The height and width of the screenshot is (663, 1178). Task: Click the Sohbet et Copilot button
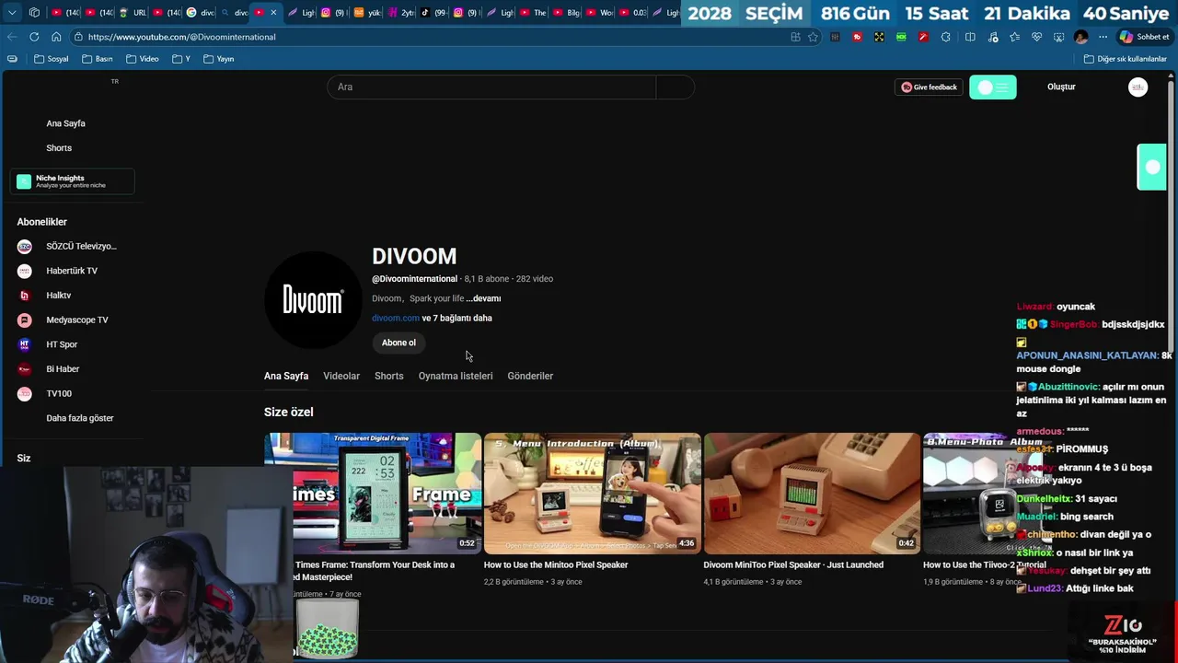pyautogui.click(x=1144, y=37)
